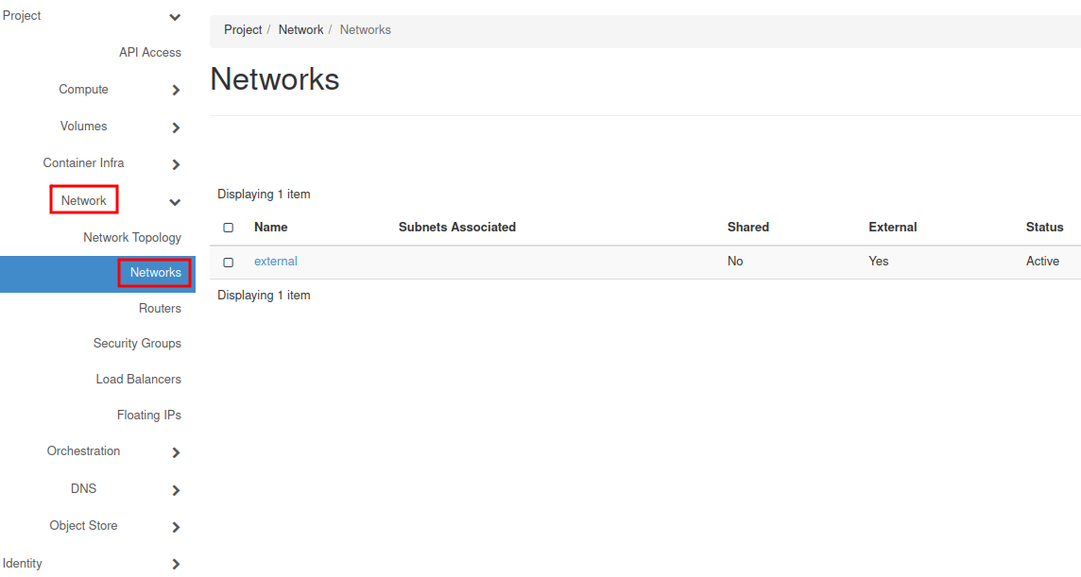This screenshot has height=577, width=1081.
Task: Collapse the Project panel chevron
Action: [175, 17]
